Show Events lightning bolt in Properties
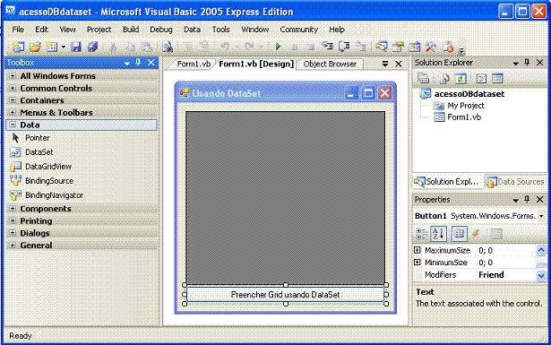 click(x=476, y=234)
